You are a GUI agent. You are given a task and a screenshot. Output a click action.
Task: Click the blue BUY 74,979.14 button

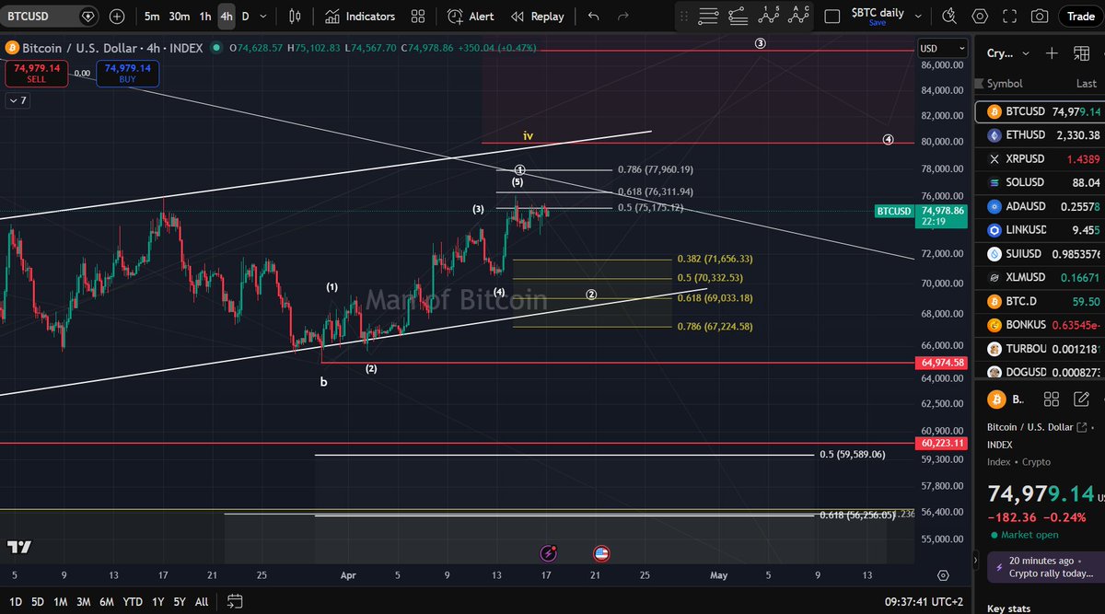click(x=128, y=73)
